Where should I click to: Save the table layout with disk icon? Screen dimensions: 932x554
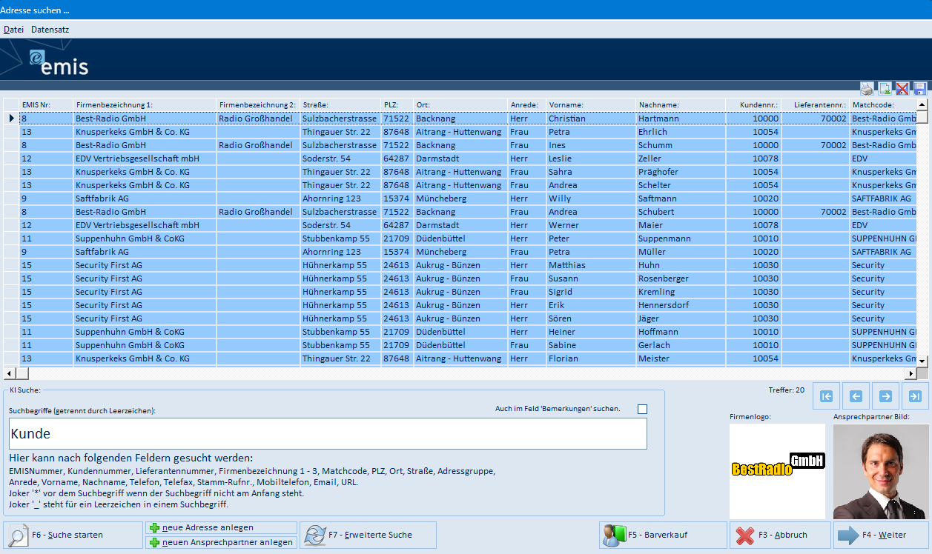click(x=920, y=89)
